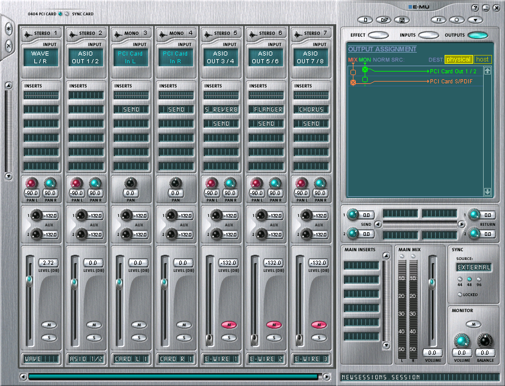The height and width of the screenshot is (386, 505).
Task: Save the session with the floppy disk icon
Action: click(402, 20)
